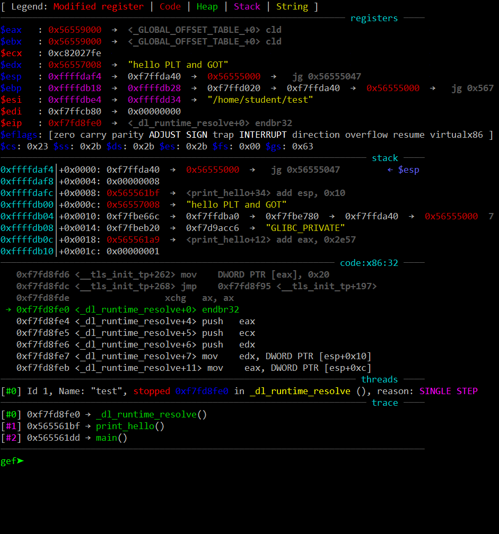Click the String legend label
The image size is (499, 534).
pyautogui.click(x=292, y=6)
